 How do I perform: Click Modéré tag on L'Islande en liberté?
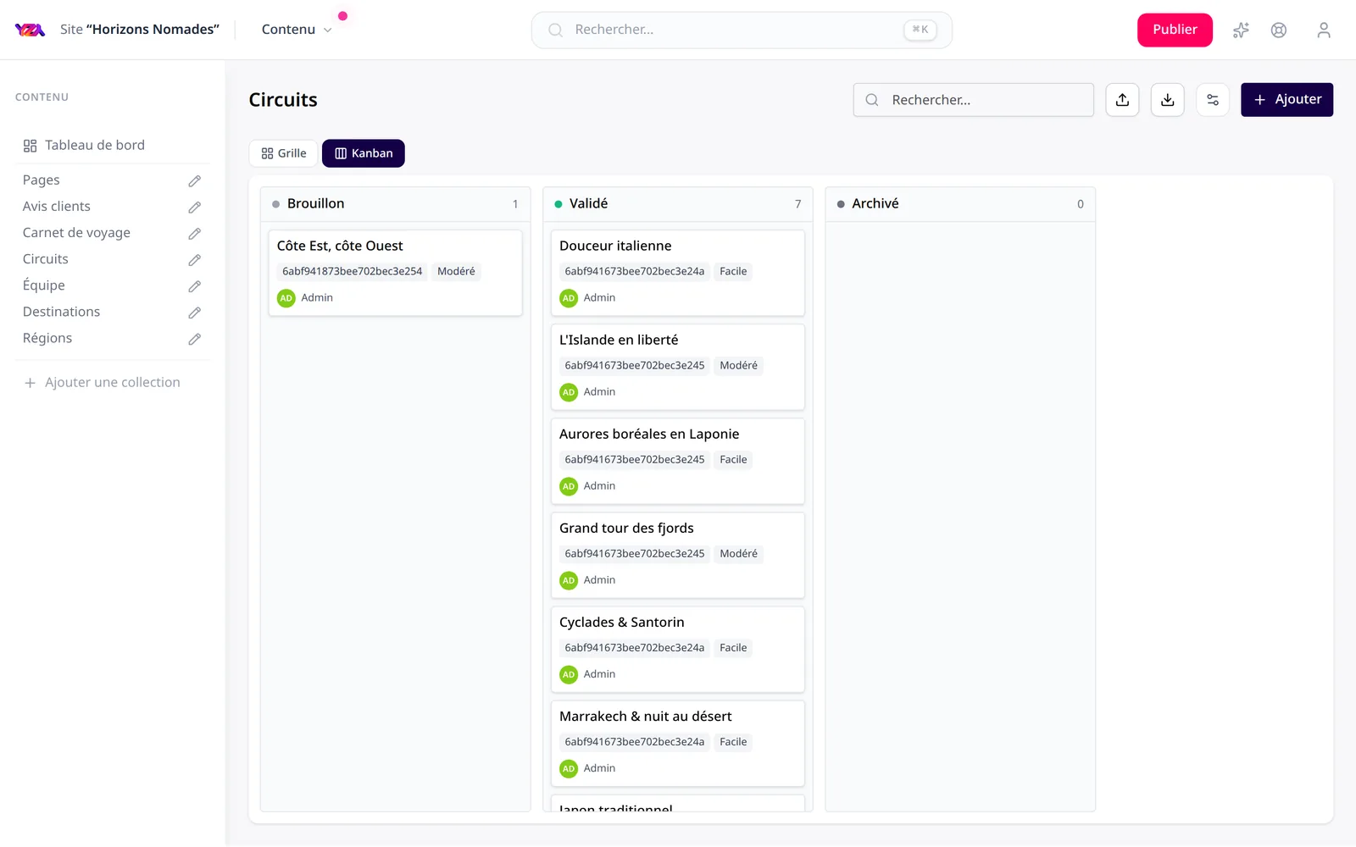738,366
